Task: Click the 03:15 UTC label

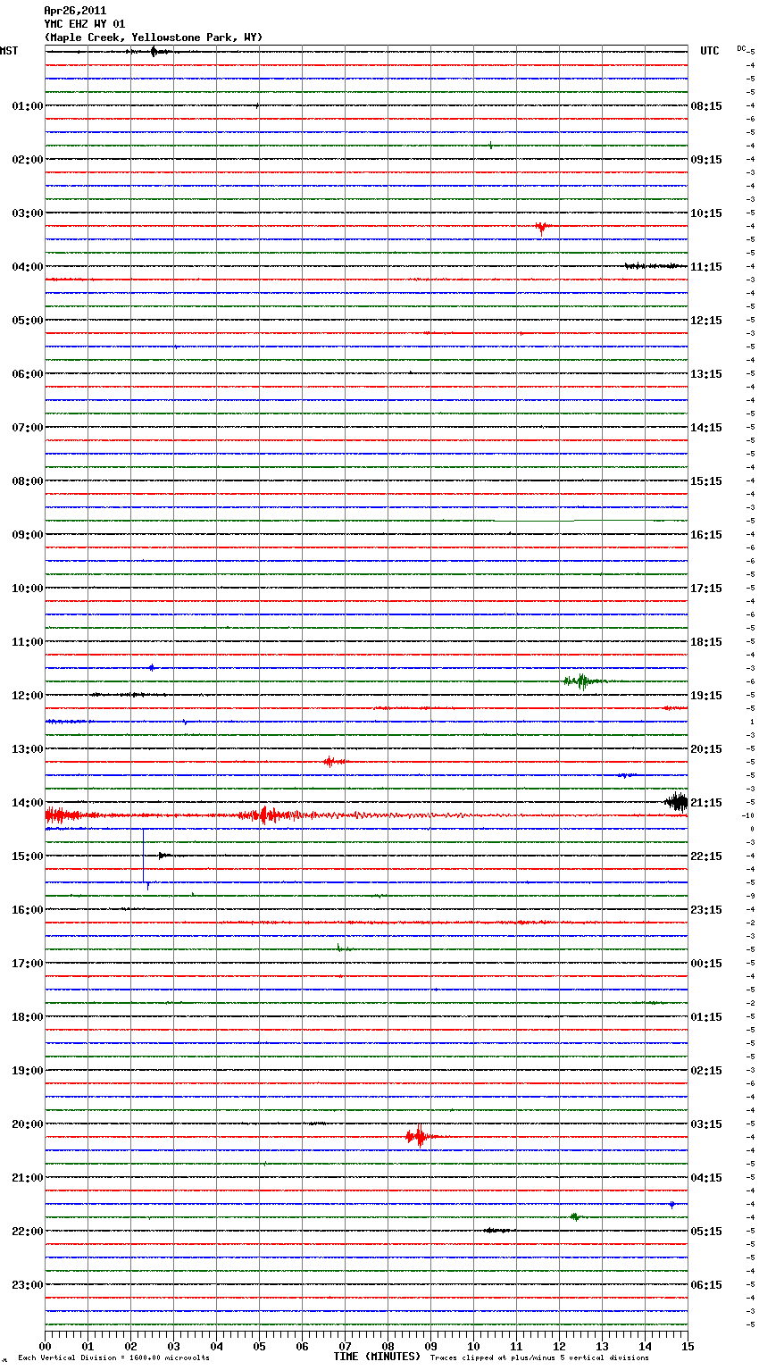Action: [706, 1124]
